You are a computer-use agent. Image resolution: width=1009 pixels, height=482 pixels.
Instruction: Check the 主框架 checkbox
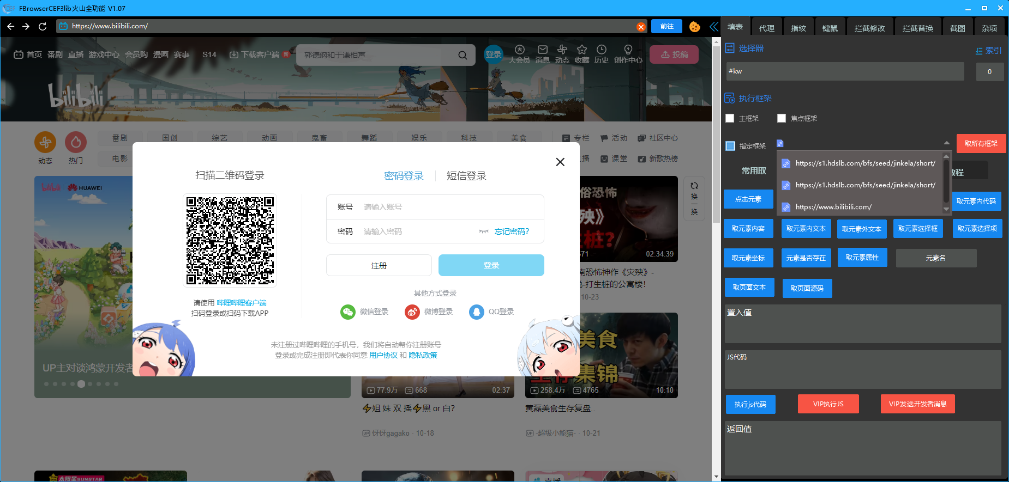(x=730, y=118)
